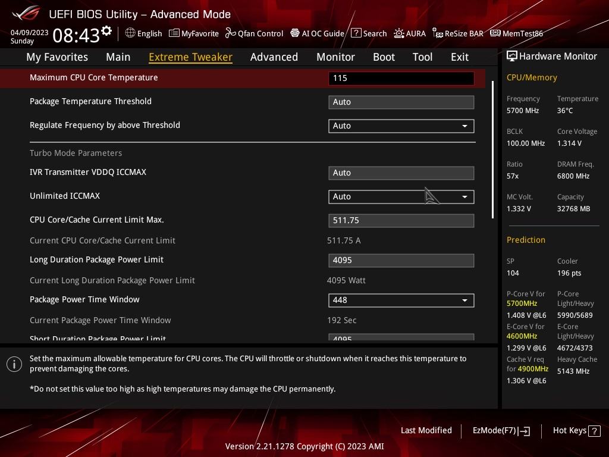Click the CPU/Memory heading

pyautogui.click(x=532, y=77)
